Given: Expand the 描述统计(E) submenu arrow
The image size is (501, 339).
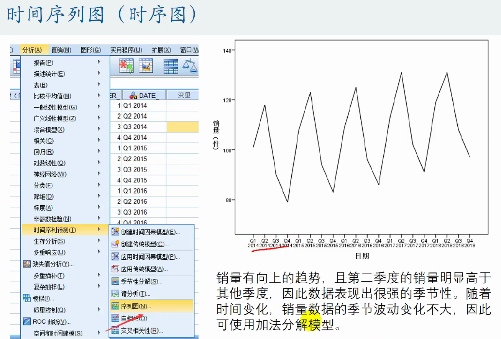Looking at the screenshot, I should coord(99,73).
